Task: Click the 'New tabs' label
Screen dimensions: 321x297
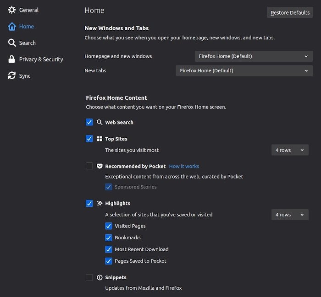Action: [95, 70]
